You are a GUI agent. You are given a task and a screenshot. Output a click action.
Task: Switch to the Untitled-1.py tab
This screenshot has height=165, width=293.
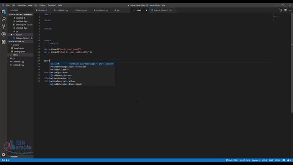tap(62, 10)
